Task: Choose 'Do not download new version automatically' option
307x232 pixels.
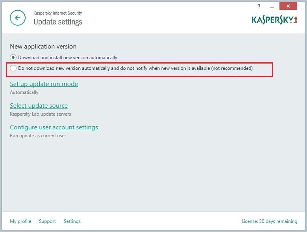Action: (x=13, y=68)
